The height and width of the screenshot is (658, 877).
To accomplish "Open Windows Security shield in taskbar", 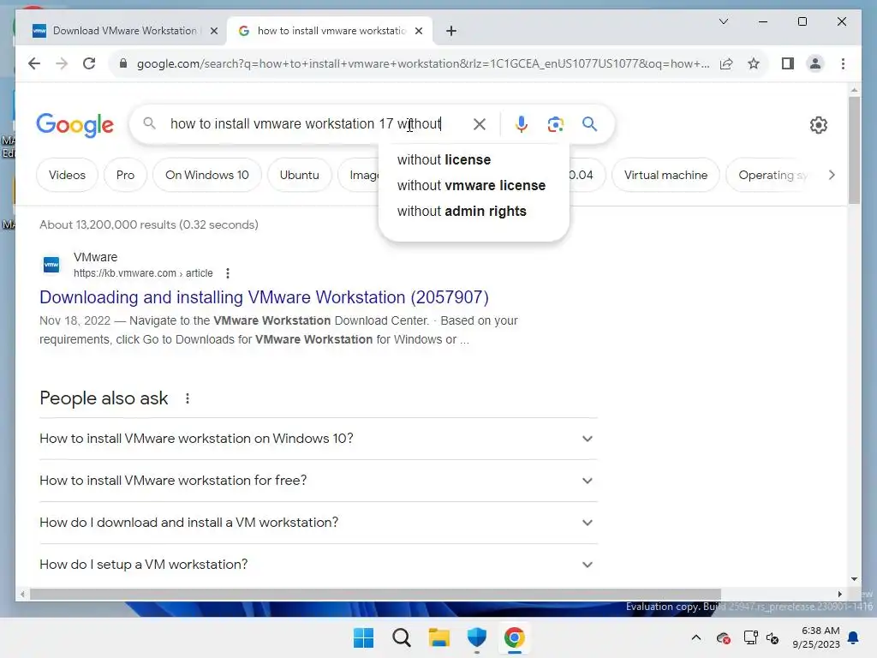I will coord(476,637).
